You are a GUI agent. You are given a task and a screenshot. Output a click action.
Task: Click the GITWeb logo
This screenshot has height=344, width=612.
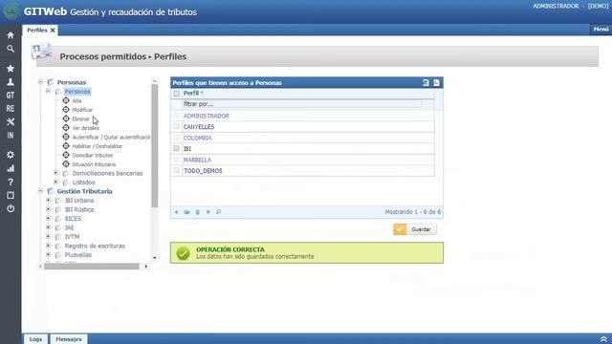11,11
